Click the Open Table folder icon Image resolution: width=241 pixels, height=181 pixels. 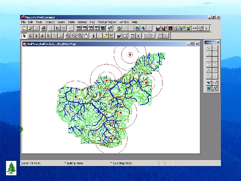pyautogui.click(x=30, y=28)
